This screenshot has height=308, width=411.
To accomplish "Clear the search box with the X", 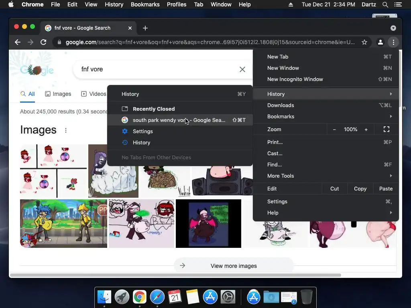I will pos(242,69).
